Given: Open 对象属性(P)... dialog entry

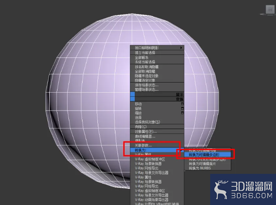Looking at the screenshot, I should (x=157, y=132).
